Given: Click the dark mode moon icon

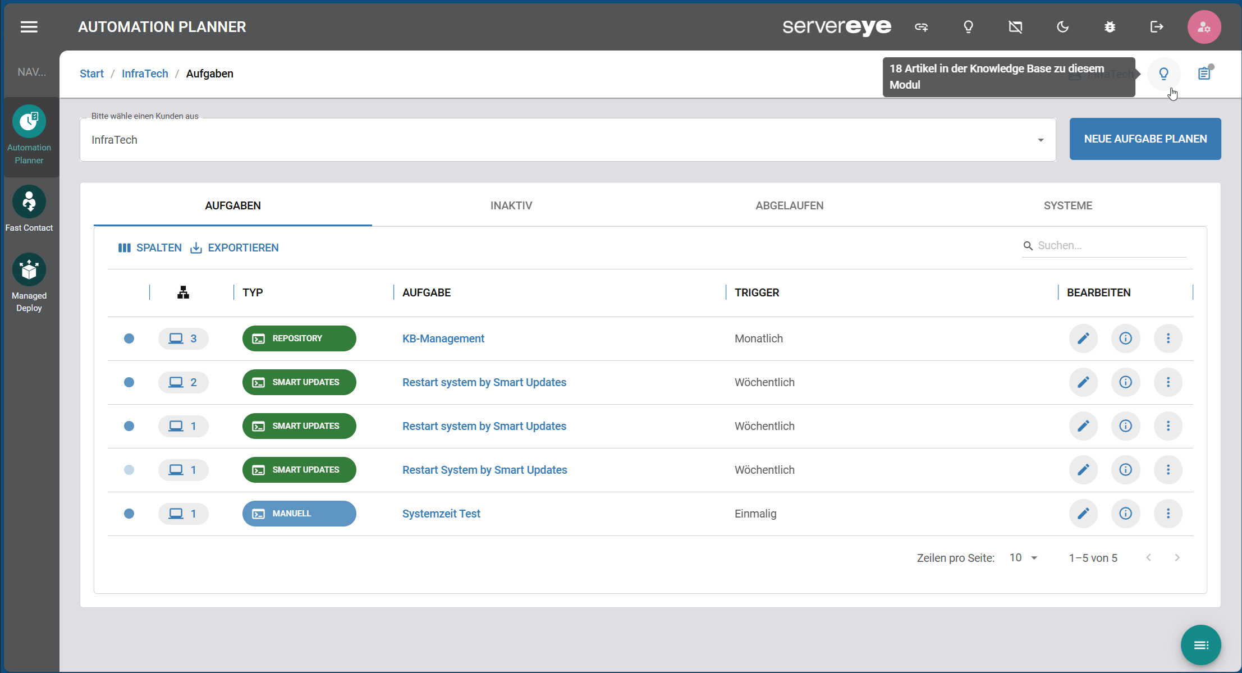Looking at the screenshot, I should [x=1062, y=27].
